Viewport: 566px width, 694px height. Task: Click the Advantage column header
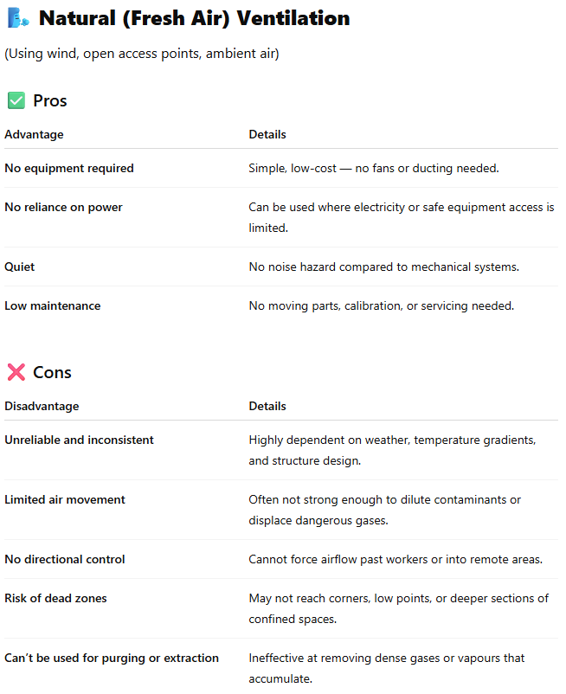34,134
